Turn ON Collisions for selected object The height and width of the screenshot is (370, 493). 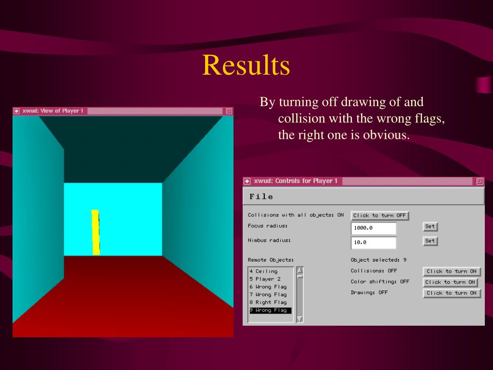[x=452, y=271]
